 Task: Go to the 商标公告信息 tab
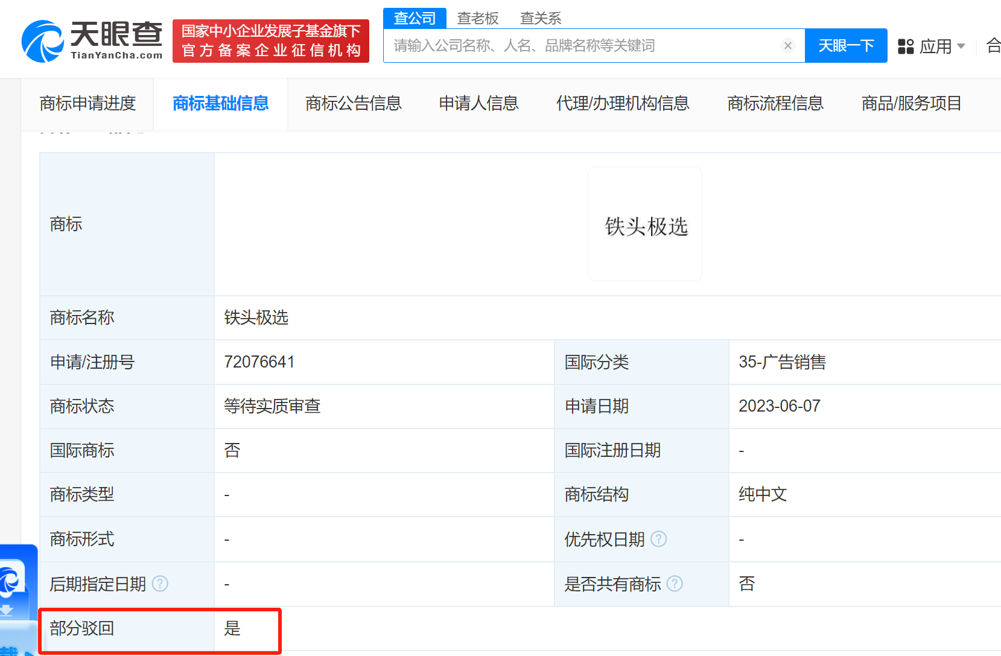pos(354,103)
